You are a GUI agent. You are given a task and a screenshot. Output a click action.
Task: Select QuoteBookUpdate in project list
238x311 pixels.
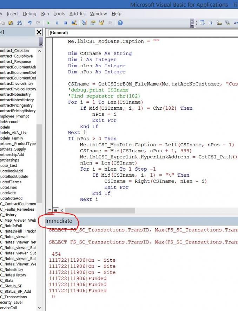pos(14,176)
